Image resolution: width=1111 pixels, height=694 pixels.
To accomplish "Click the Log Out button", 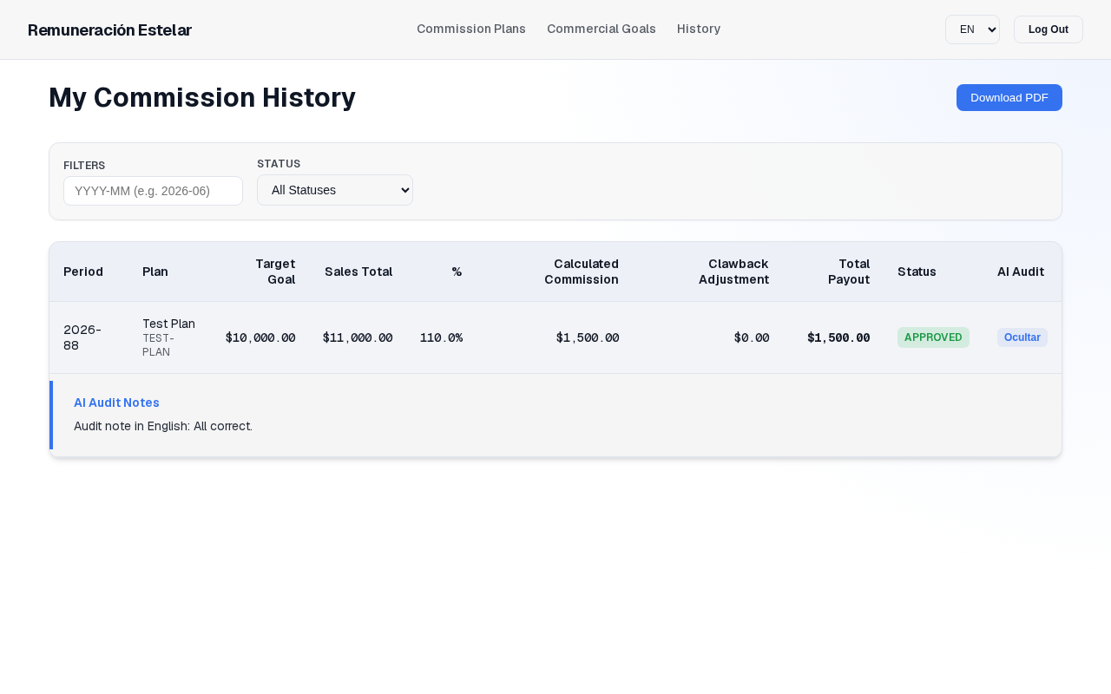I will [x=1049, y=29].
